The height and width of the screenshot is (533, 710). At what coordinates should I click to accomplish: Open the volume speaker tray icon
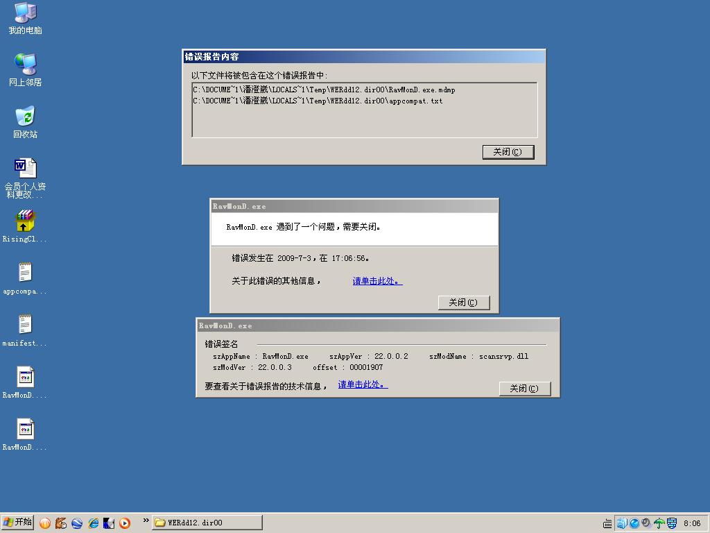[x=646, y=523]
